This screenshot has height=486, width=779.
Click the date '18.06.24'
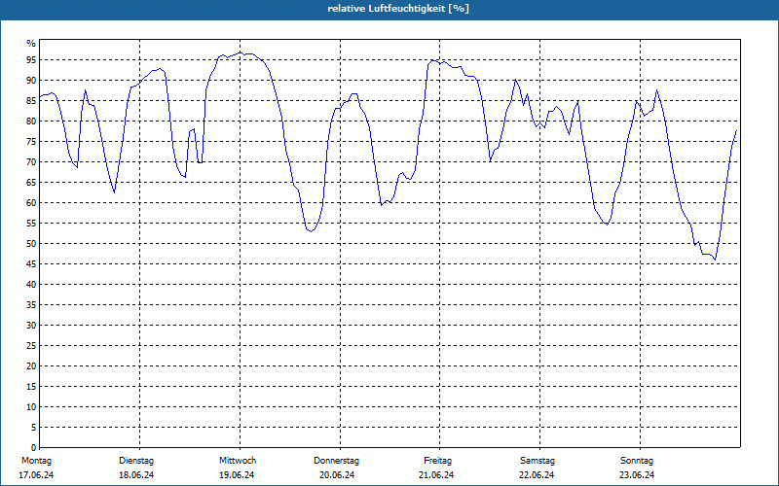tap(136, 475)
